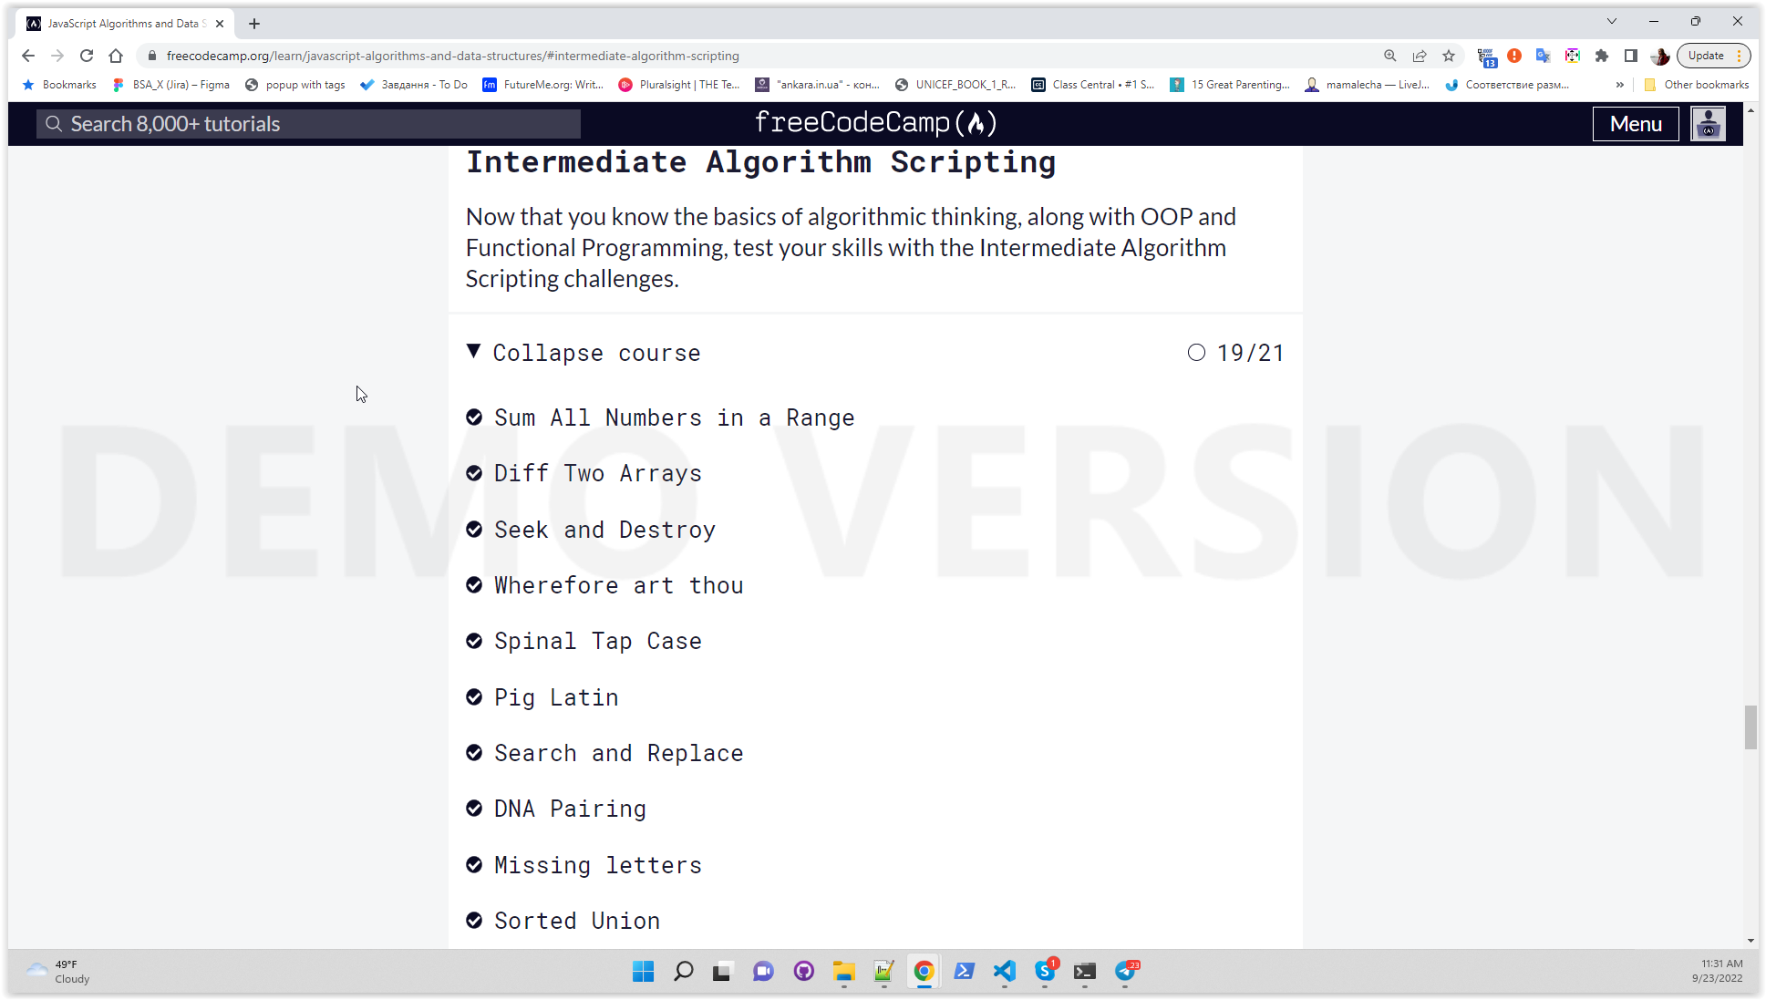The width and height of the screenshot is (1766, 1000).
Task: Click the user profile avatar icon
Action: pos(1709,124)
